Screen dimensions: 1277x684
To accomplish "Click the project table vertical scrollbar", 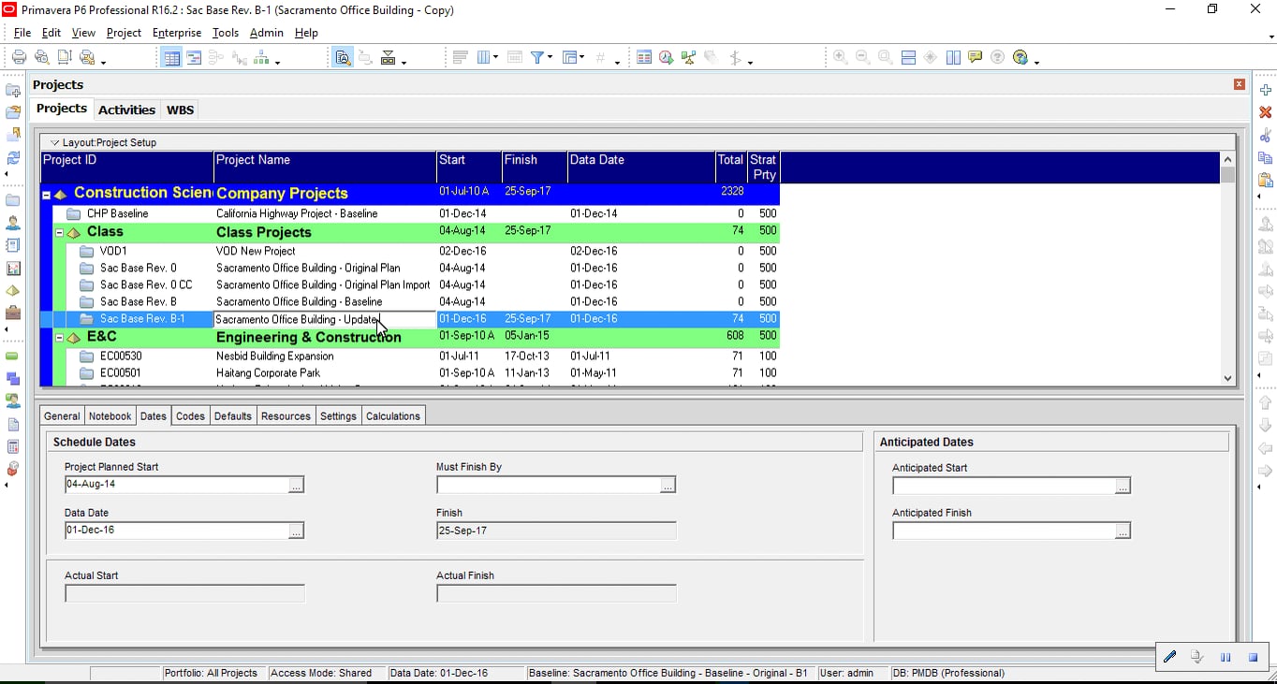I will (x=1227, y=269).
